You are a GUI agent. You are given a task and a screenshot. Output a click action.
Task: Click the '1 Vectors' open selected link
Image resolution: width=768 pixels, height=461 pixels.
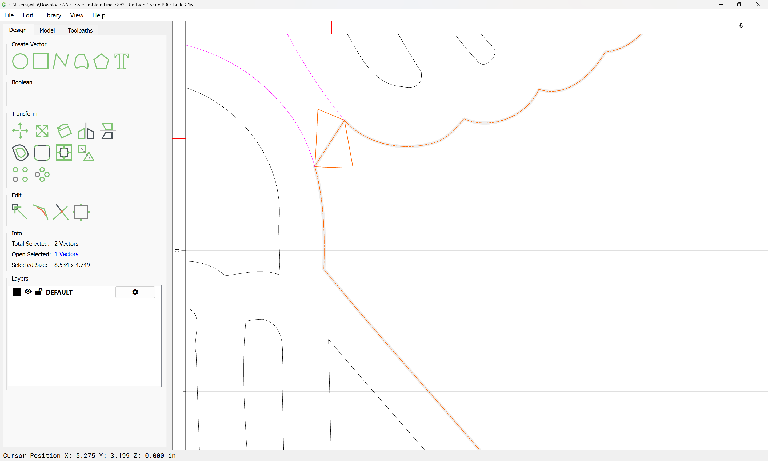point(66,254)
